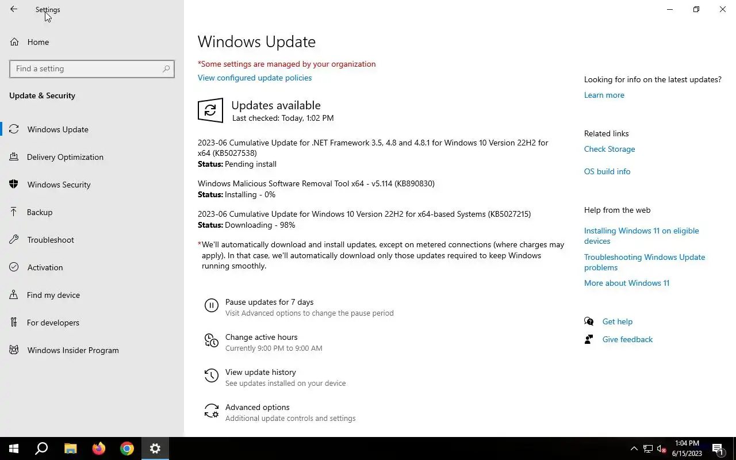Open Installing Windows 11 on eligible devices
Image resolution: width=736 pixels, height=460 pixels.
click(x=642, y=236)
